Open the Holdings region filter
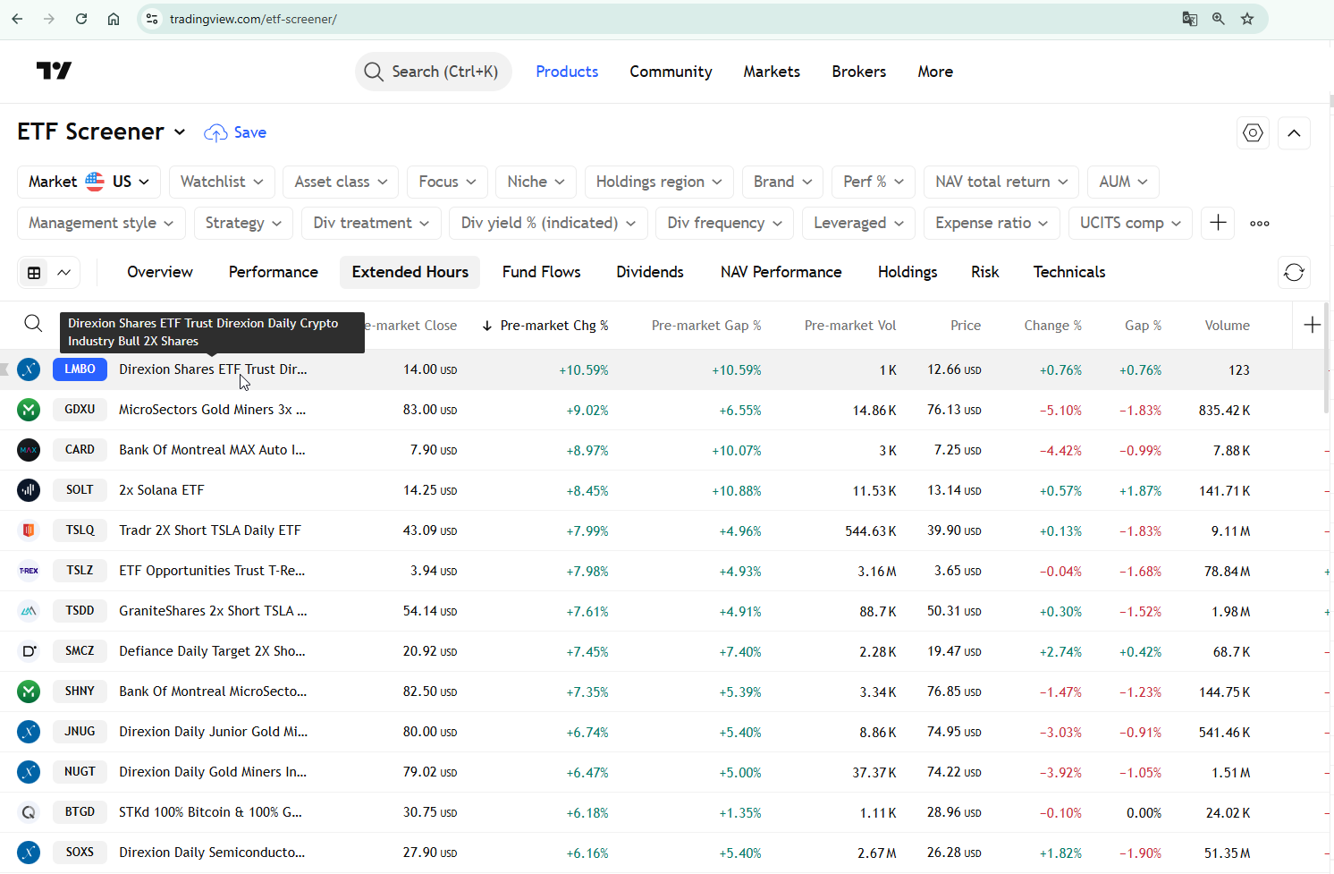Screen dimensions: 1334x874 pyautogui.click(x=659, y=182)
